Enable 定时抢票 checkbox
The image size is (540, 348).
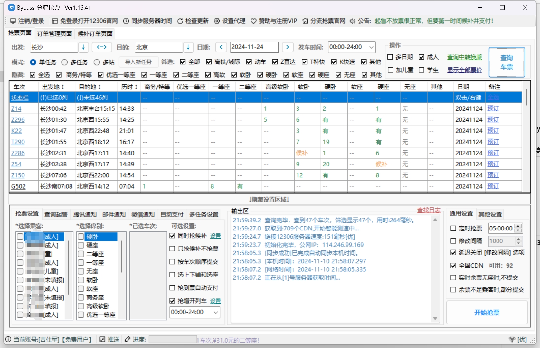[x=453, y=228]
